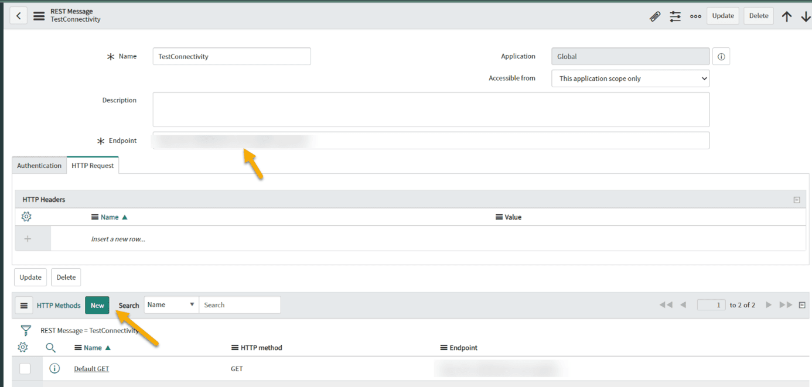Click New to create an HTTP method
The height and width of the screenshot is (387, 812).
97,305
